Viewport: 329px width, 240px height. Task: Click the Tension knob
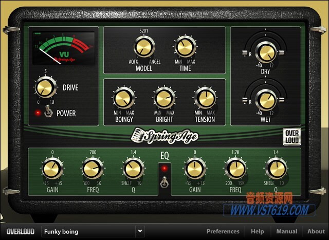point(205,98)
